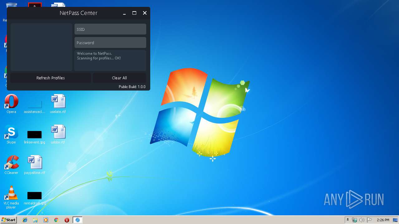Click the Clear All button
This screenshot has height=224, width=399.
[x=119, y=78]
